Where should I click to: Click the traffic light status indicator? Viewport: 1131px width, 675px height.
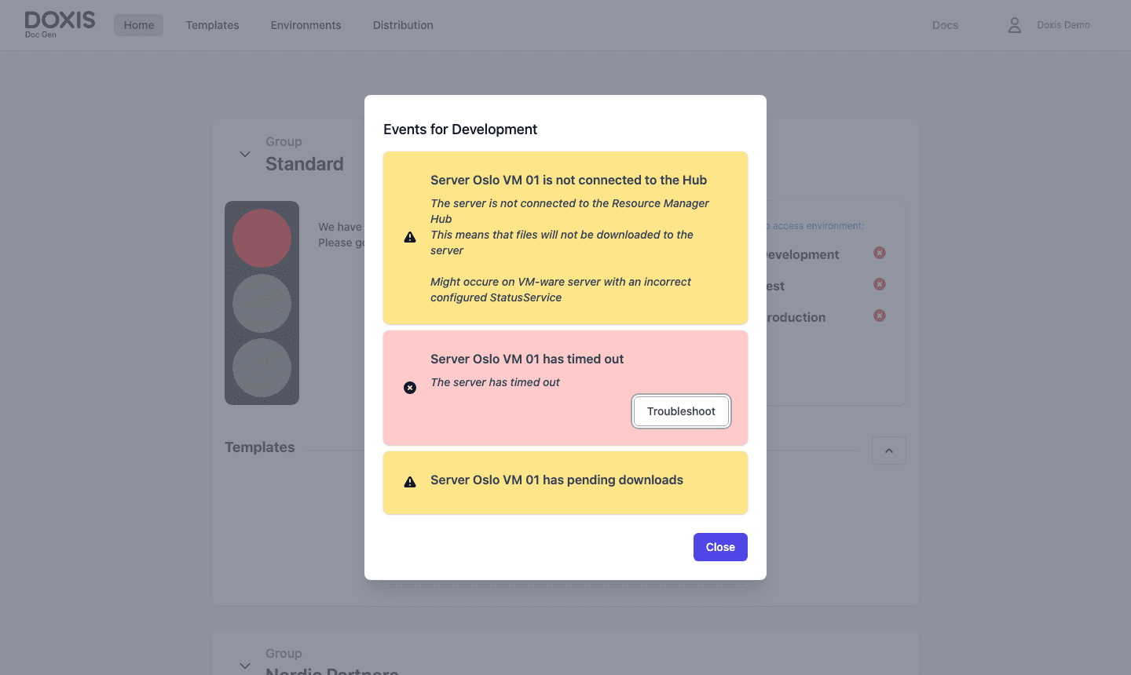point(262,303)
